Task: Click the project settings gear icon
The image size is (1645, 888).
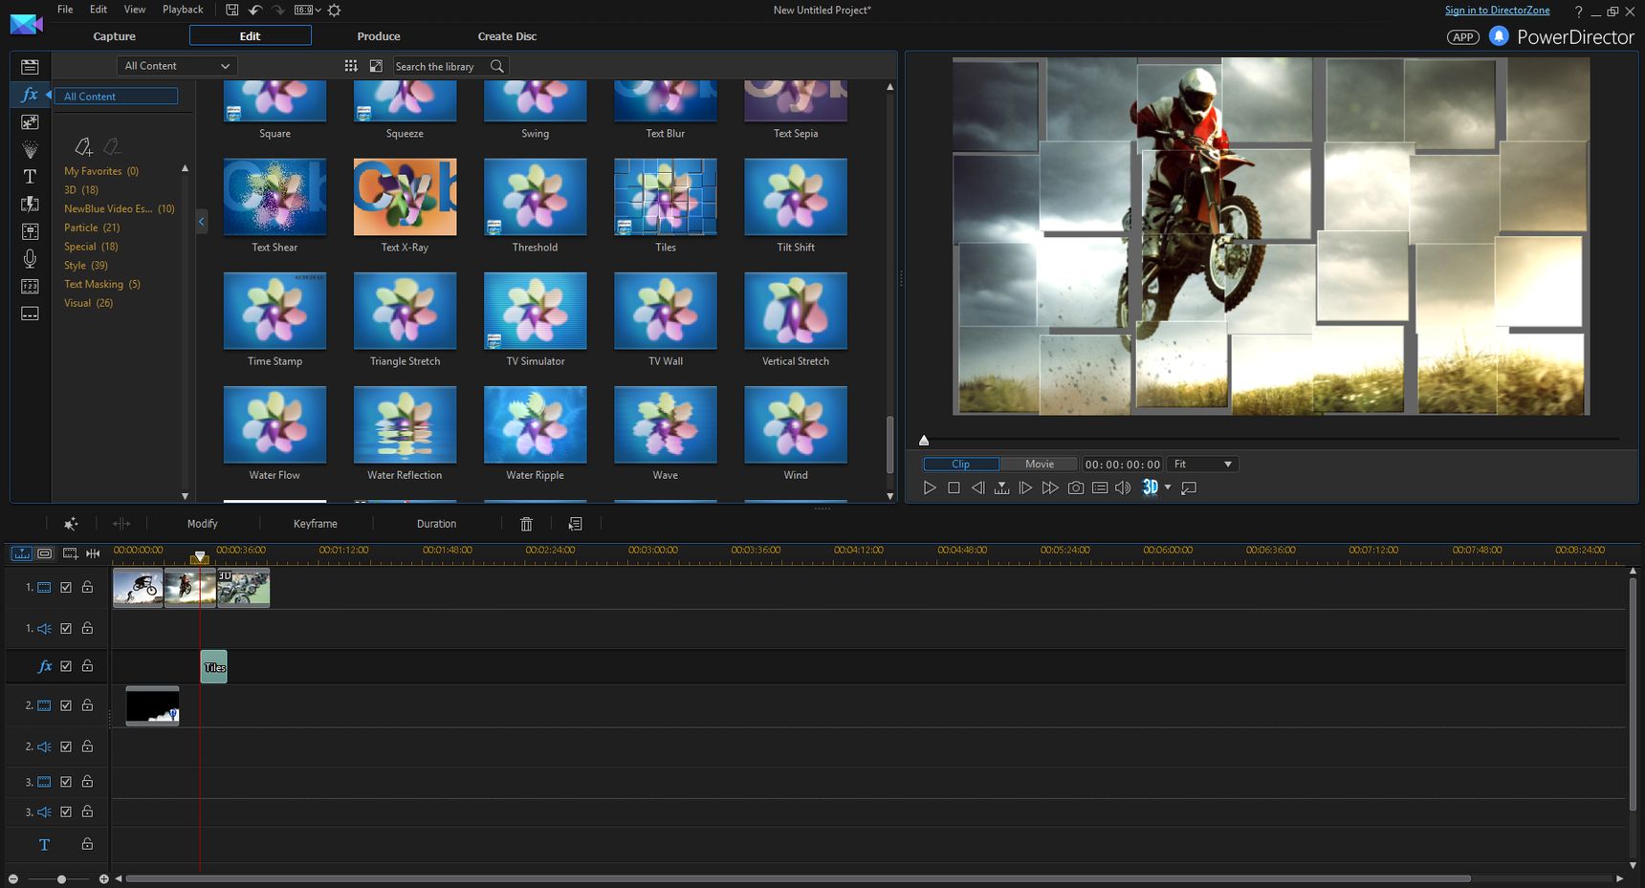Action: coord(334,10)
